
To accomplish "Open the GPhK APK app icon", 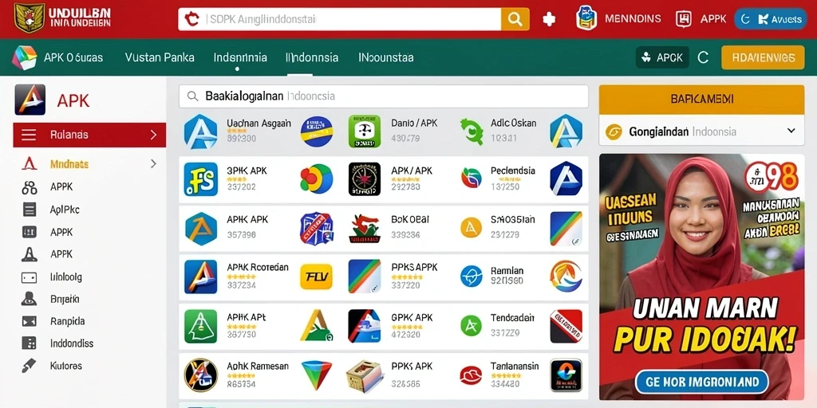I will click(x=364, y=326).
